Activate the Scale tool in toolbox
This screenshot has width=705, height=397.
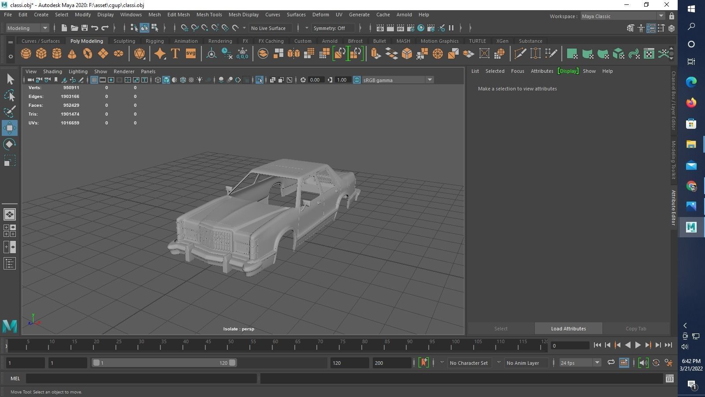click(x=10, y=161)
